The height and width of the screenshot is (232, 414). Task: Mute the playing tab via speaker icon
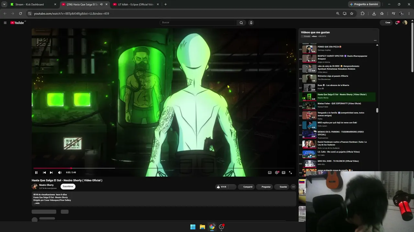coord(101,5)
